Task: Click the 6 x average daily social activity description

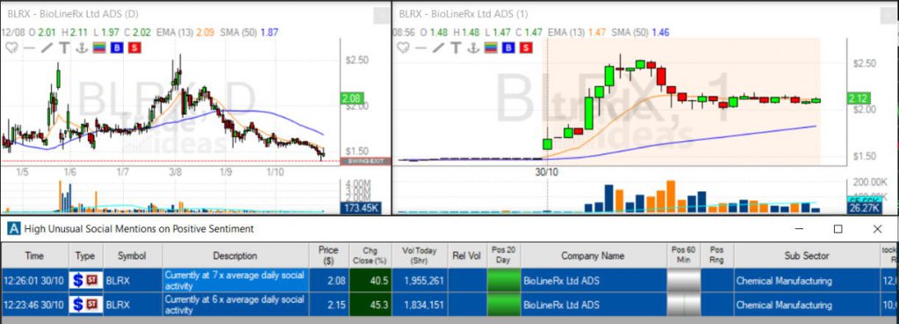Action: [x=235, y=305]
